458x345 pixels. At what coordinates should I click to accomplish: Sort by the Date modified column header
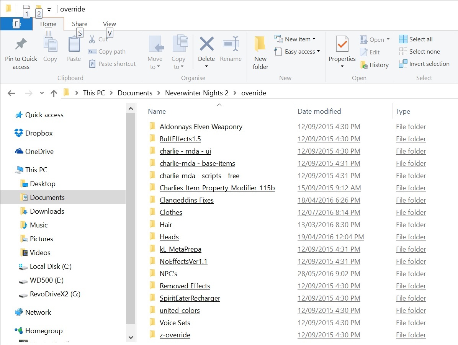point(319,111)
